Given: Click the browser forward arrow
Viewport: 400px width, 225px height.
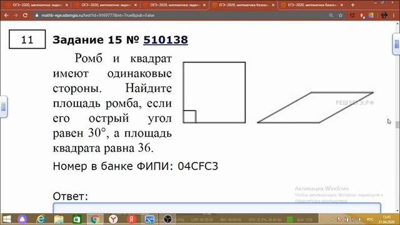Looking at the screenshot, I should pyautogui.click(x=16, y=15).
